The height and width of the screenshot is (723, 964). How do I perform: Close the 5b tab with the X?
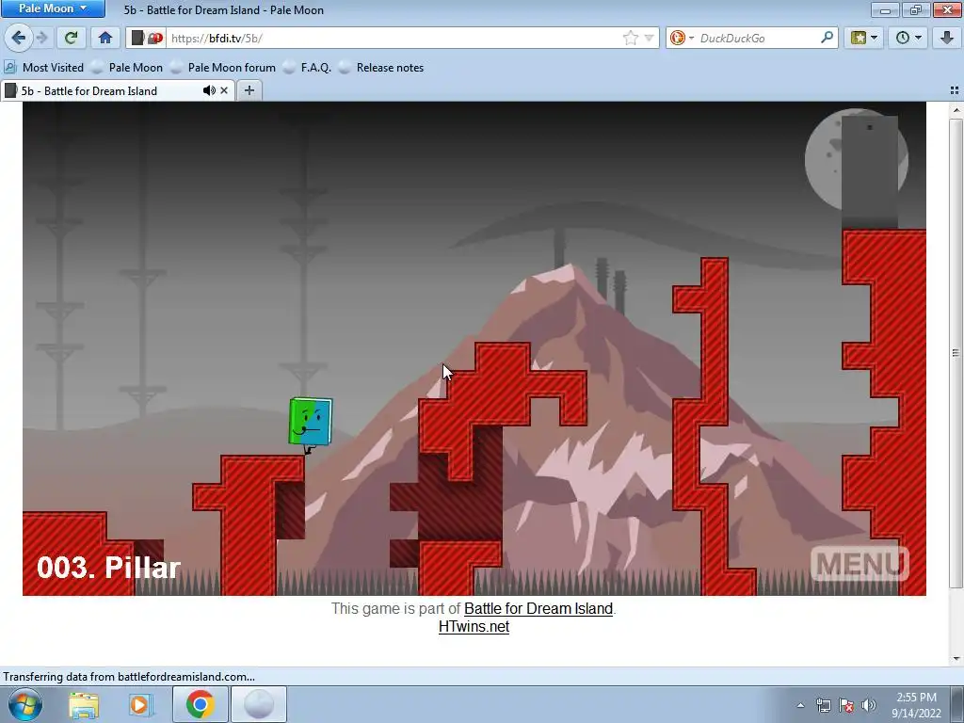coord(224,91)
